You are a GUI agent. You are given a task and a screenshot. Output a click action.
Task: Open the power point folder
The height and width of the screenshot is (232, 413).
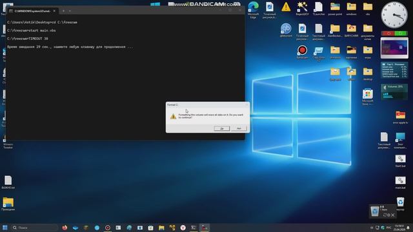click(x=335, y=8)
